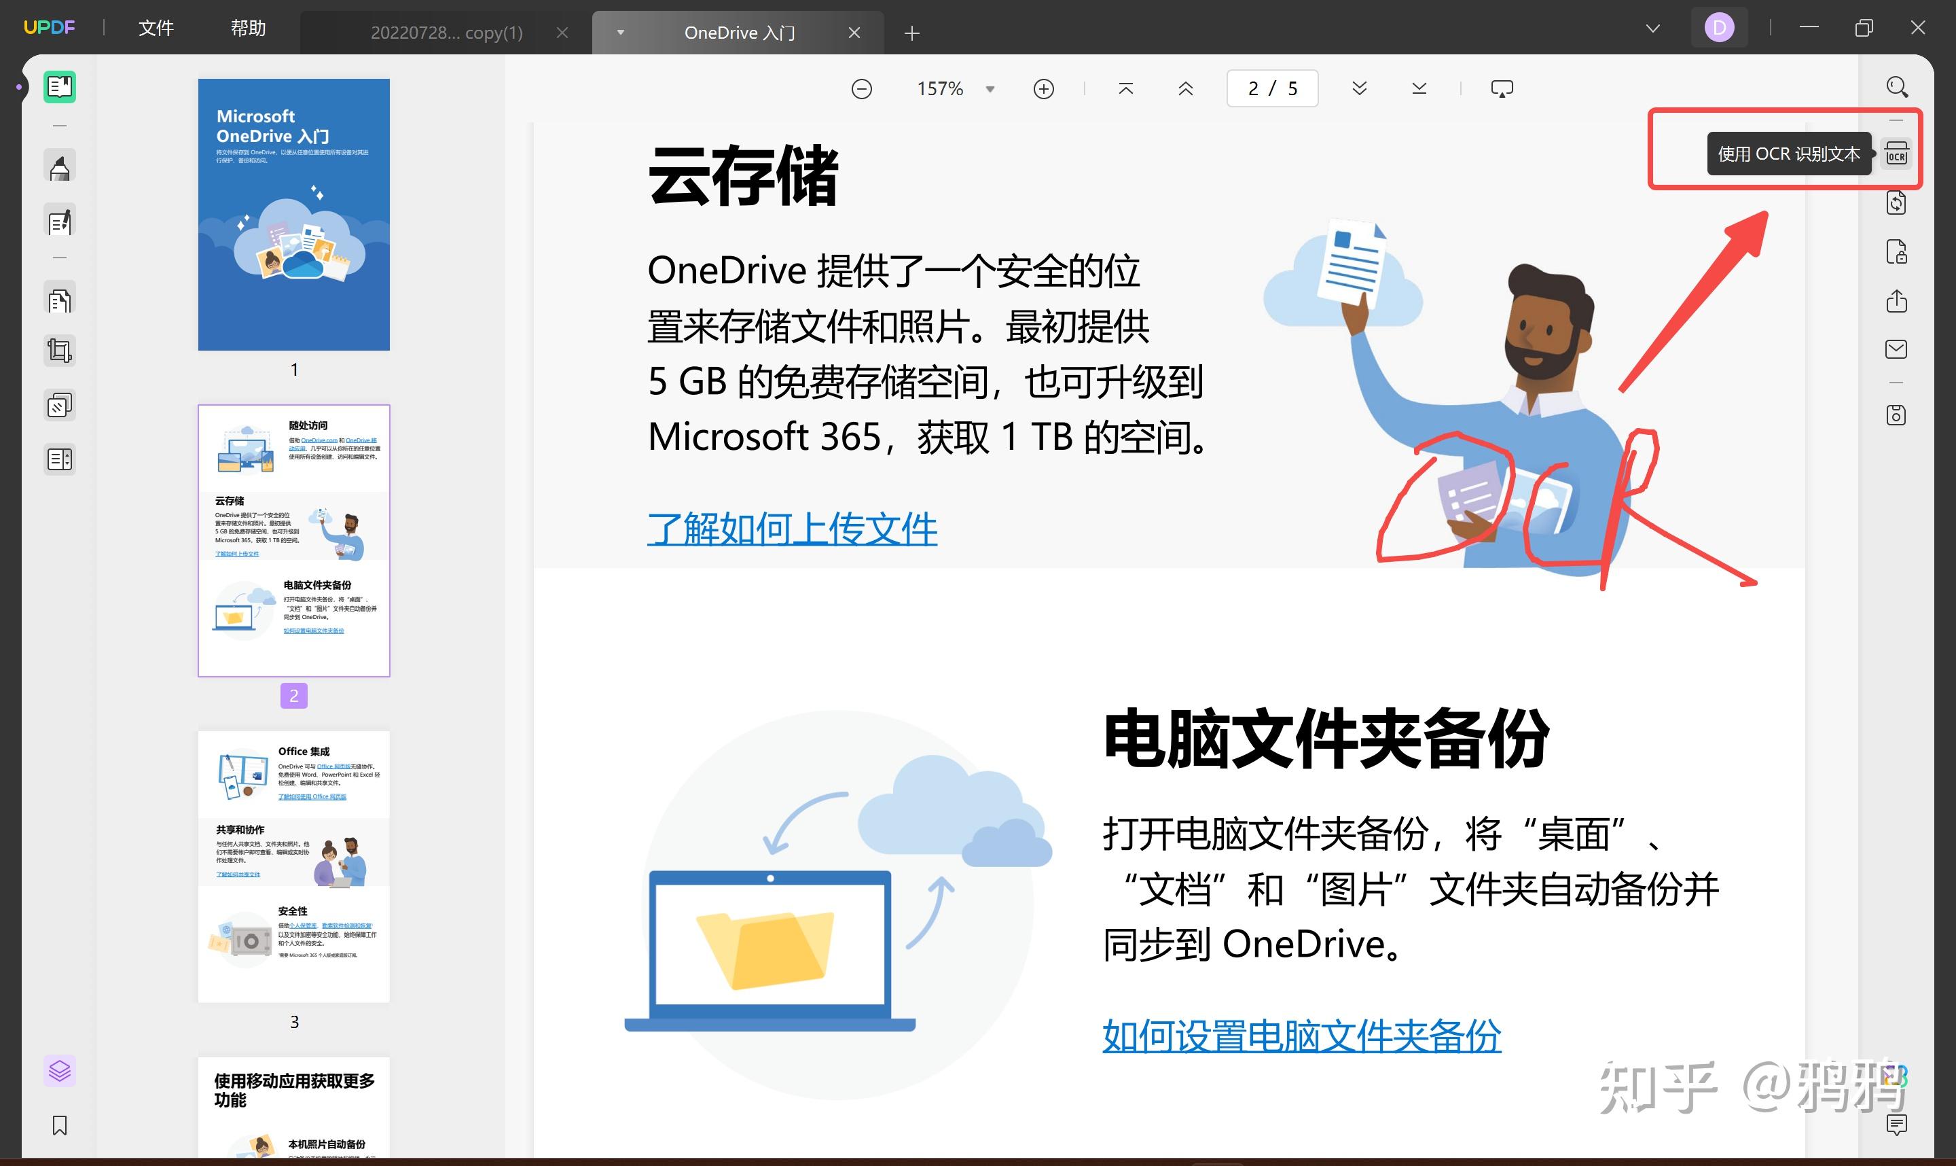
Task: Close the OneDrive 入门 tab
Action: [854, 32]
